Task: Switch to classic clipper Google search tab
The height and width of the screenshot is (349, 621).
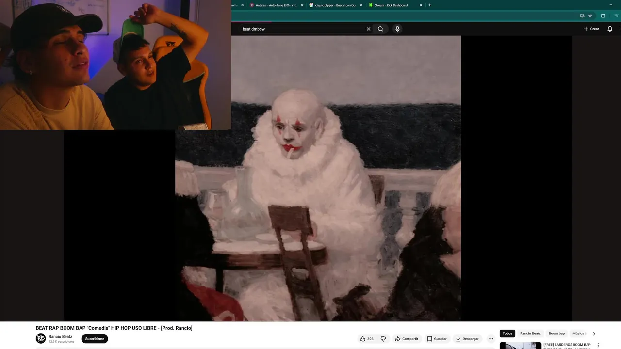Action: click(335, 5)
